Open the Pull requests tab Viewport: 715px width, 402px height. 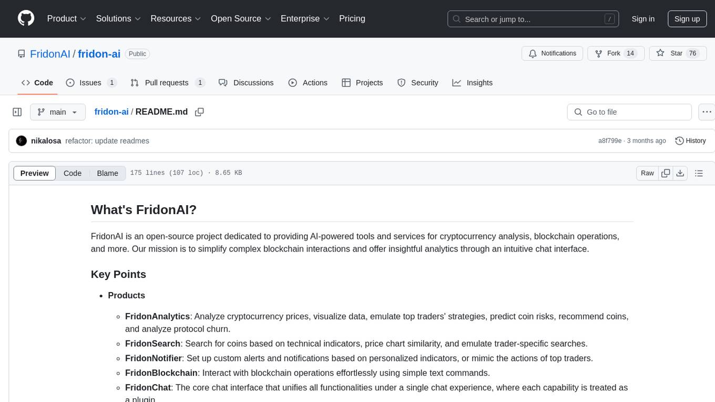[x=167, y=83]
